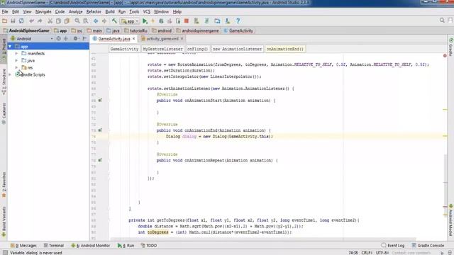
Task: Click the Cut scissors icon
Action: (50, 21)
